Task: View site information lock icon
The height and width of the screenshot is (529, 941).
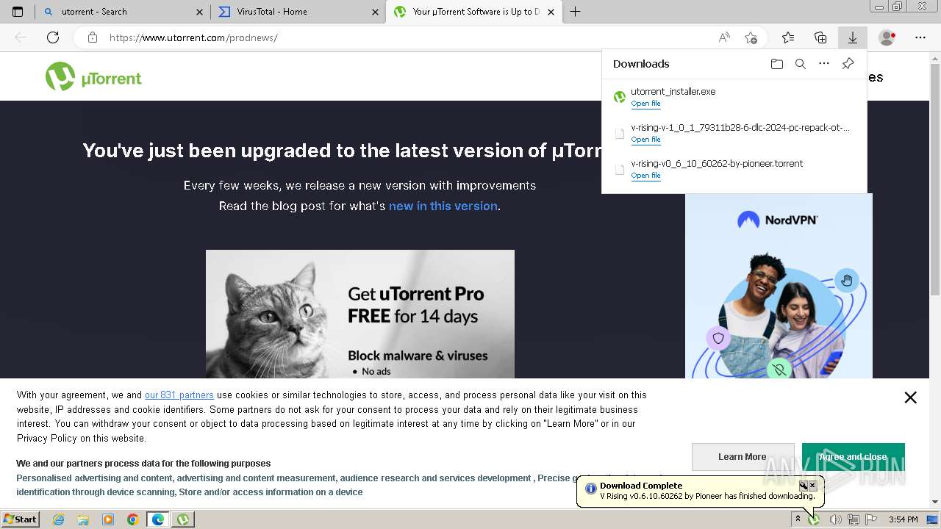Action: tap(93, 37)
